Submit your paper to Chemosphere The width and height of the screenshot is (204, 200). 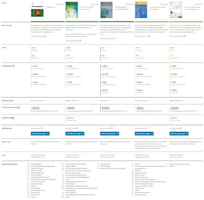pos(40,134)
